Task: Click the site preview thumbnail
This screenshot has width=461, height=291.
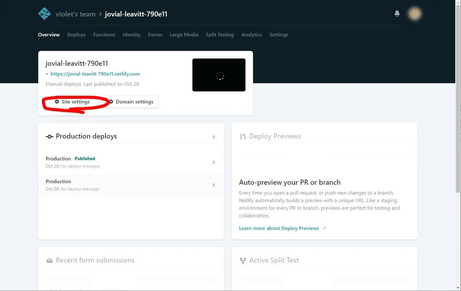Action: point(219,75)
